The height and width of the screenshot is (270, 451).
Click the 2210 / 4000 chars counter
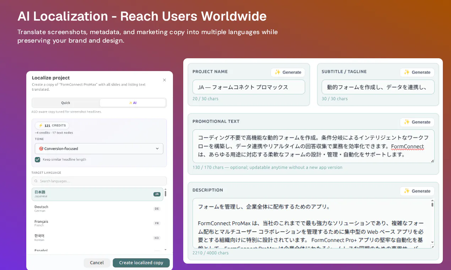click(x=211, y=253)
